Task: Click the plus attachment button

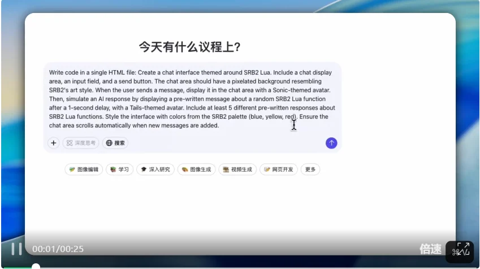Action: (54, 143)
